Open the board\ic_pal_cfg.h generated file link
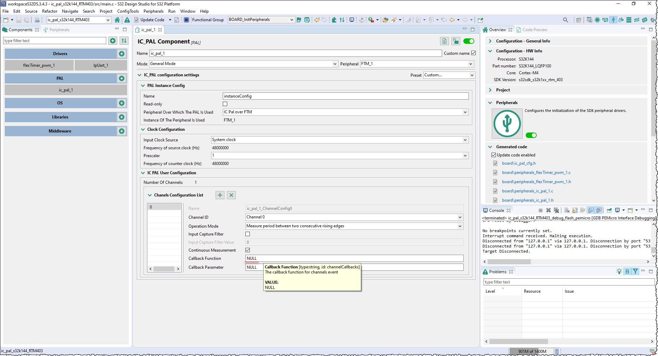The width and height of the screenshot is (658, 356). tap(519, 163)
